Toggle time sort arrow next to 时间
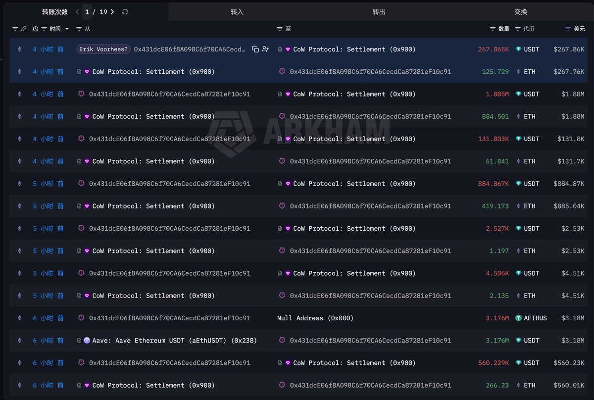 point(67,29)
